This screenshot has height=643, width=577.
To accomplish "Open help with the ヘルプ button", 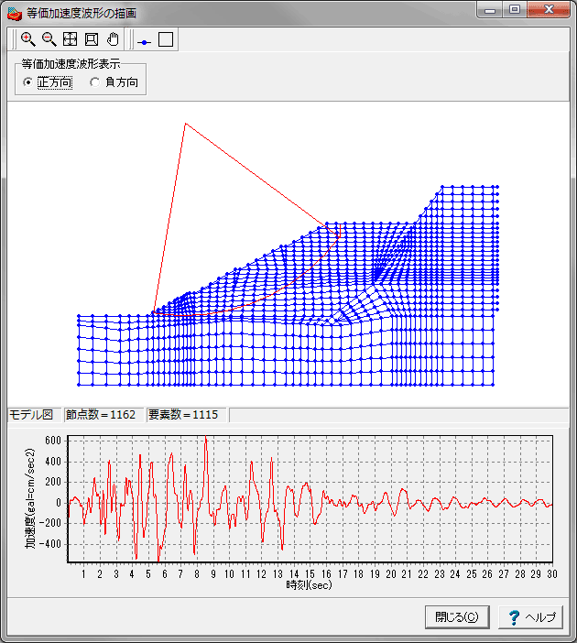I will tap(530, 616).
